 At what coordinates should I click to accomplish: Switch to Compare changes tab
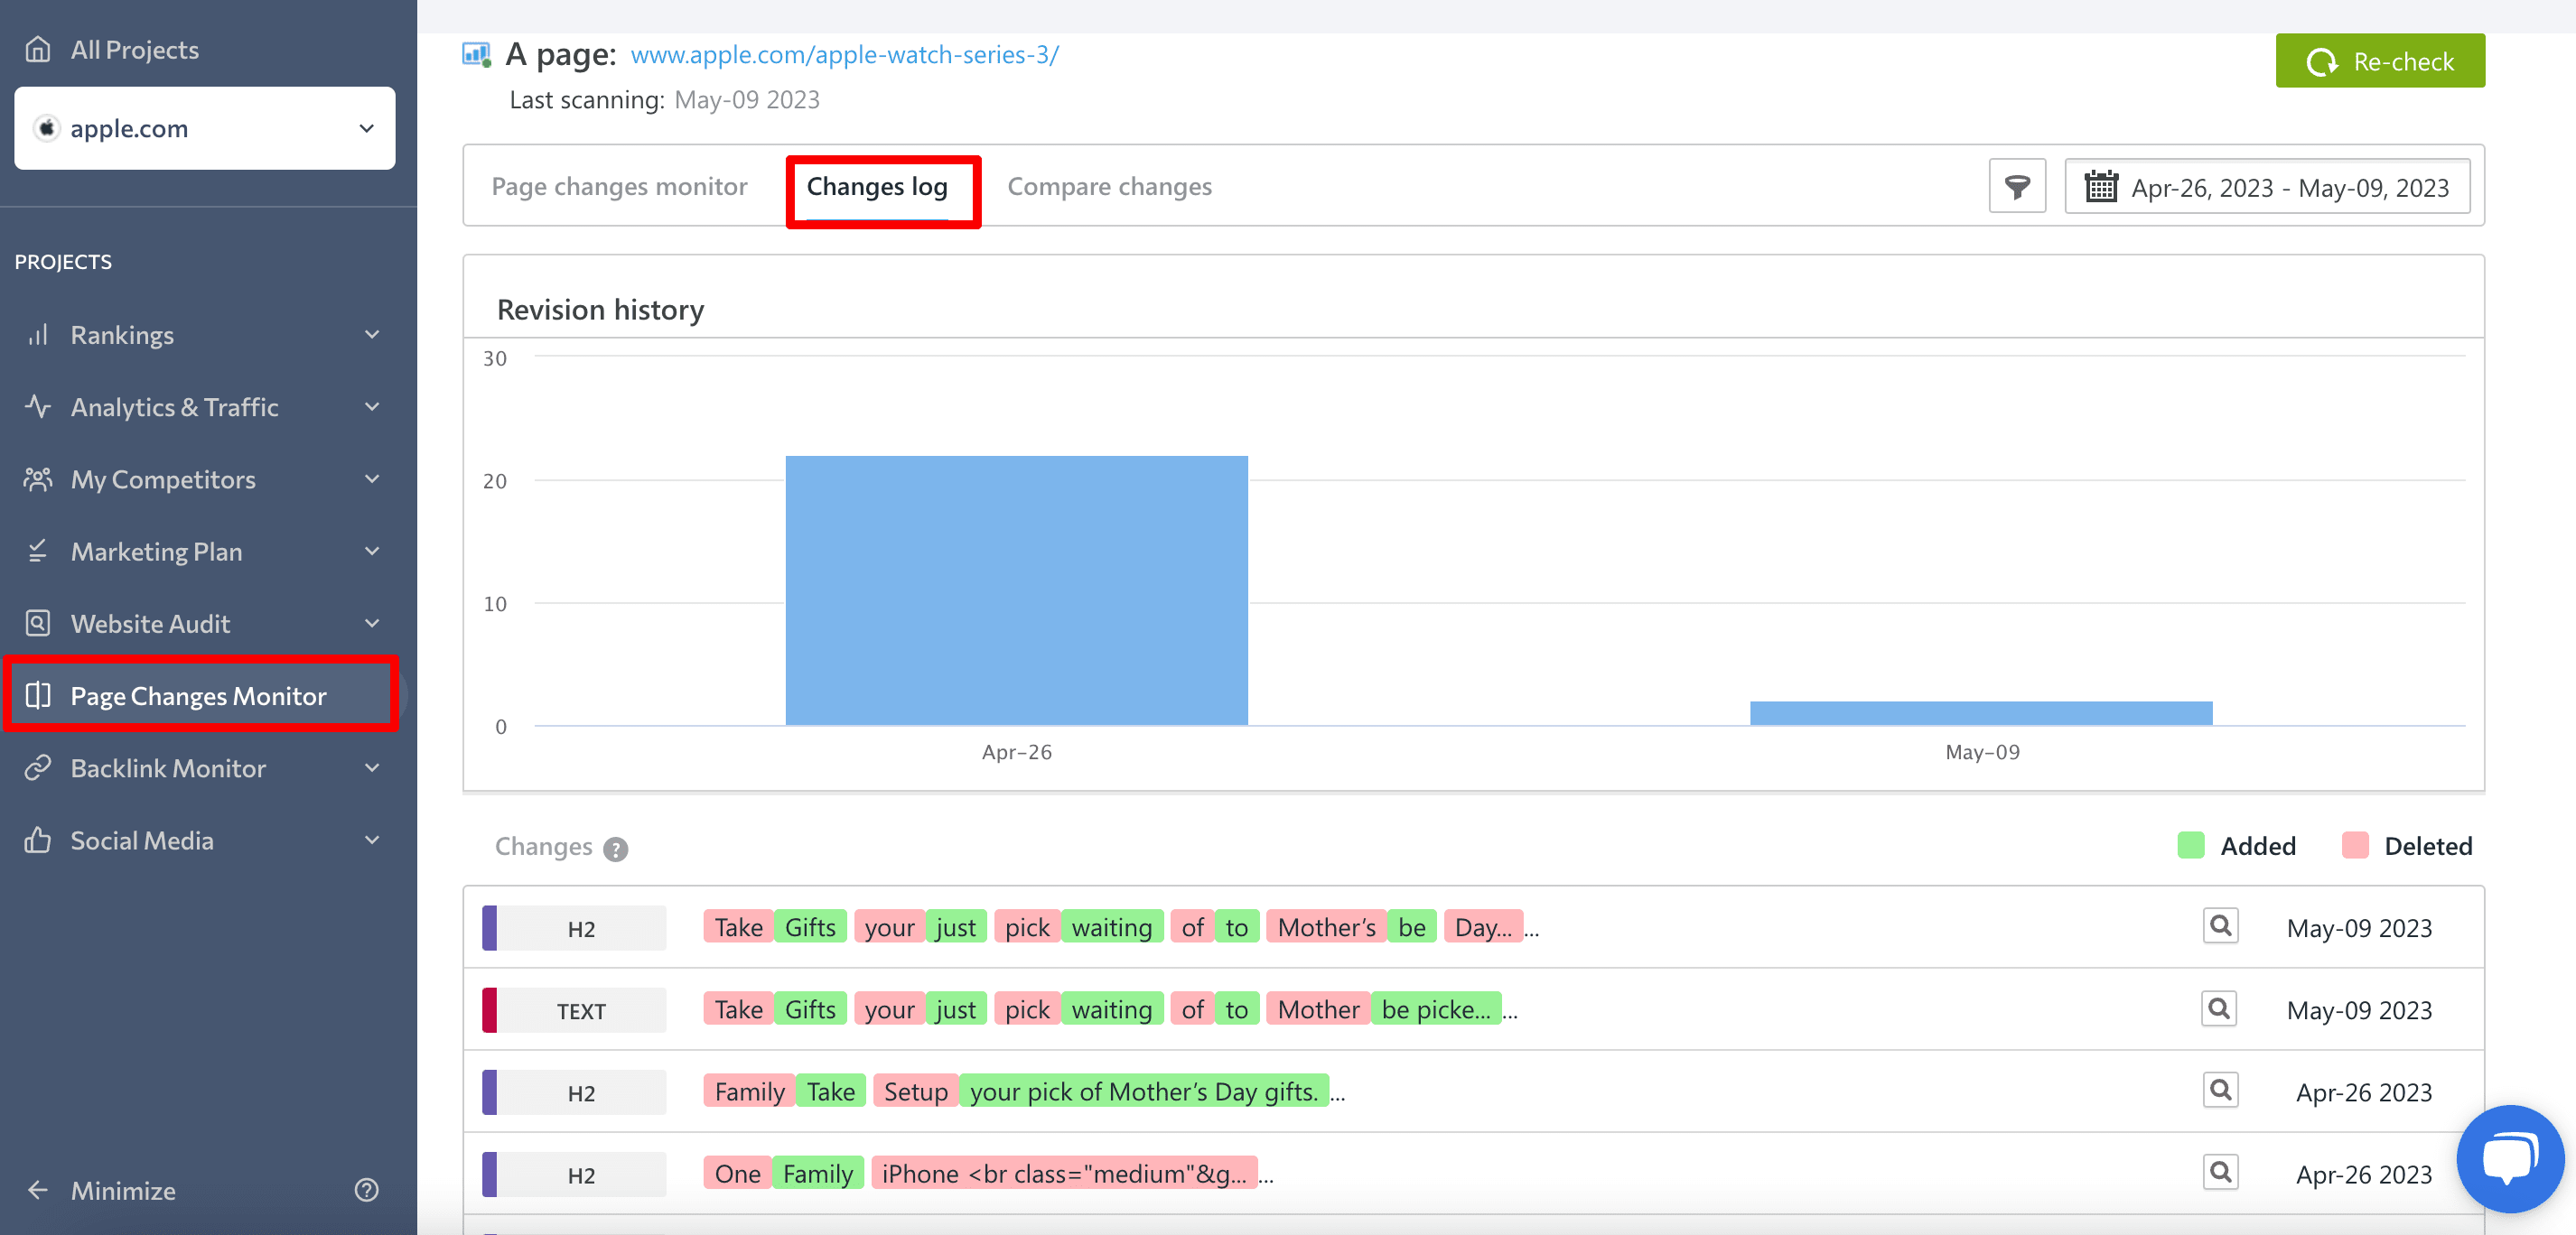click(1109, 187)
